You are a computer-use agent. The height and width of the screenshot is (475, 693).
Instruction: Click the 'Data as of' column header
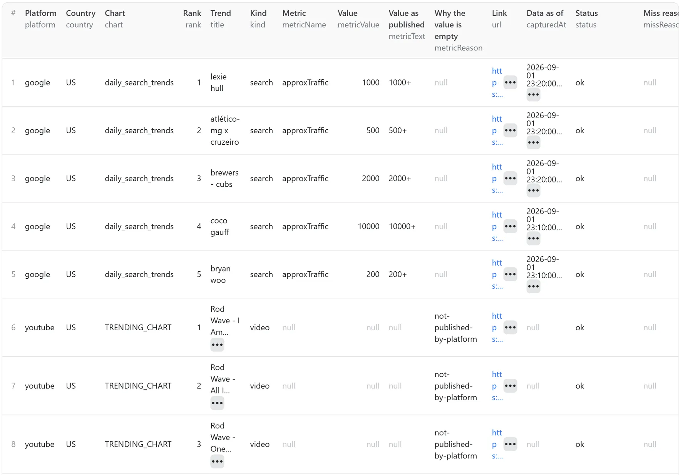[546, 19]
